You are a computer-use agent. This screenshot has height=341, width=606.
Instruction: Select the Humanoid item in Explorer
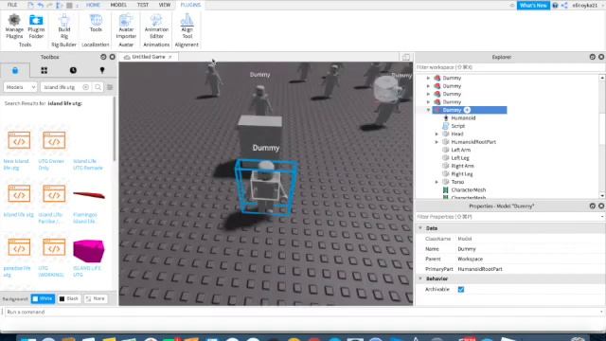[x=463, y=117]
